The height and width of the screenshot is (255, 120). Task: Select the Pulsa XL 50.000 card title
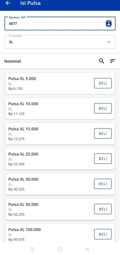pos(23,204)
